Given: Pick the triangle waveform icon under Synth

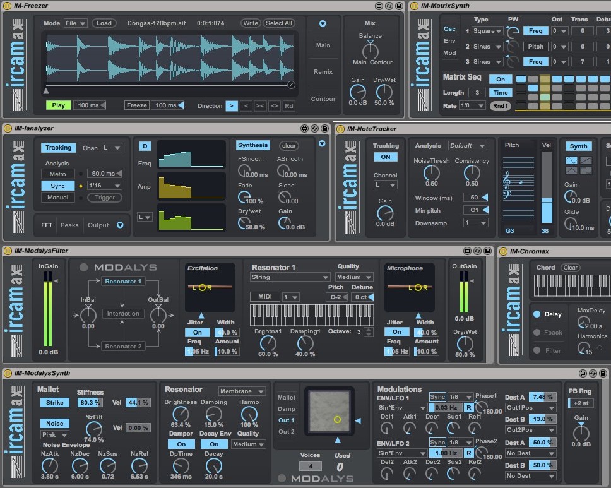Looking at the screenshot, I should pyautogui.click(x=572, y=170).
